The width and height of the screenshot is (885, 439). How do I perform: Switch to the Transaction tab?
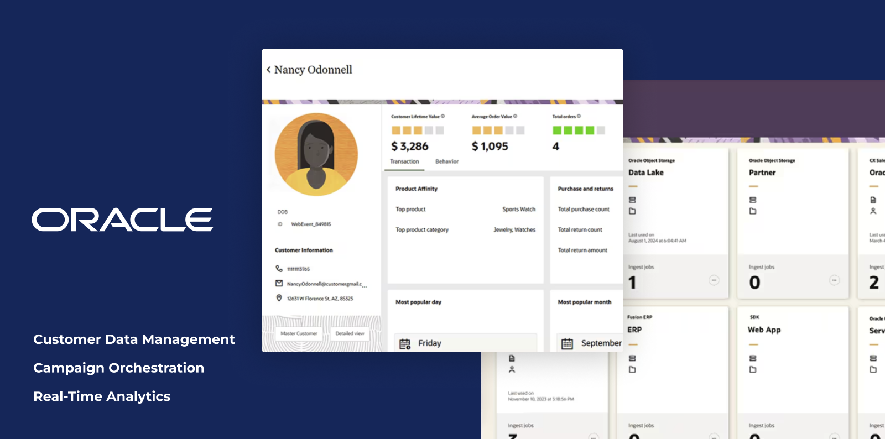[x=404, y=161]
